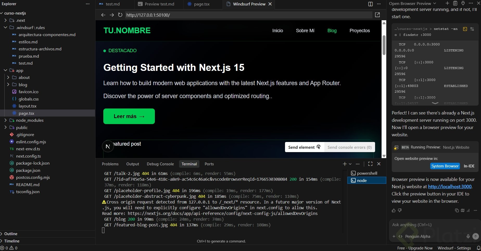This screenshot has height=251, width=481.
Task: Split the editor layout
Action: (370, 4)
